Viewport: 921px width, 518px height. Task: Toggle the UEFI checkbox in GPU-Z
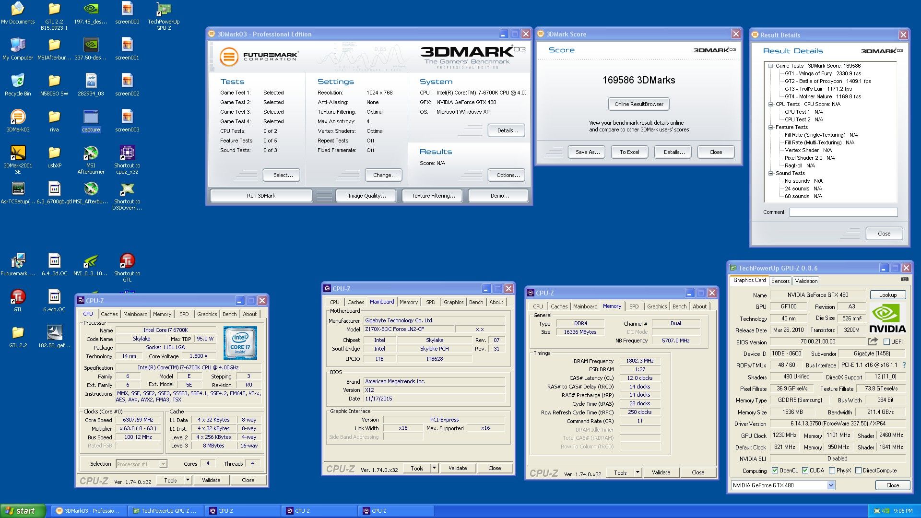(886, 342)
